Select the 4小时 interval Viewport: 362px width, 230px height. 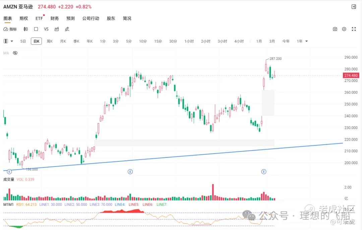pyautogui.click(x=239, y=41)
